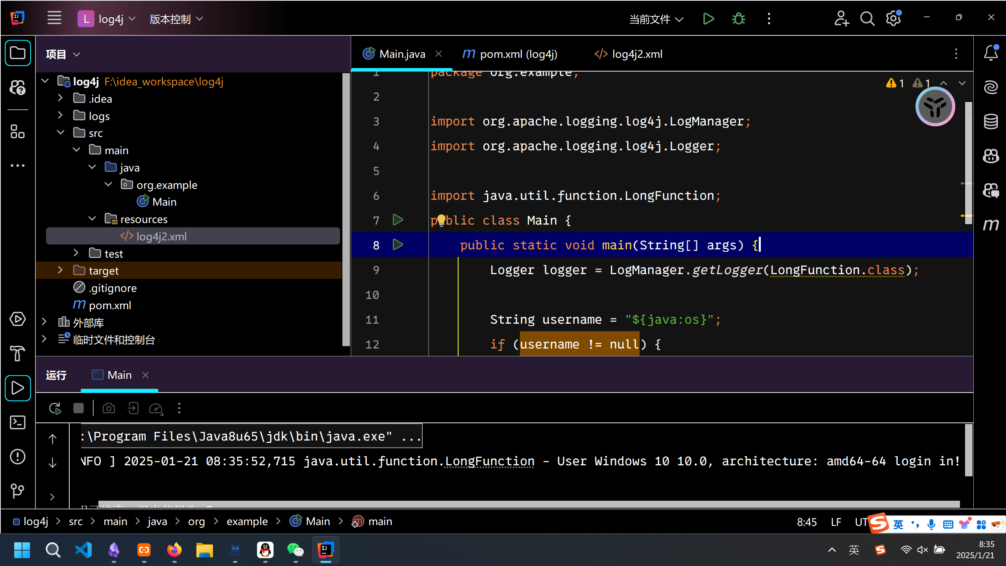The image size is (1006, 566).
Task: Open the Build hammer tool window
Action: [18, 353]
